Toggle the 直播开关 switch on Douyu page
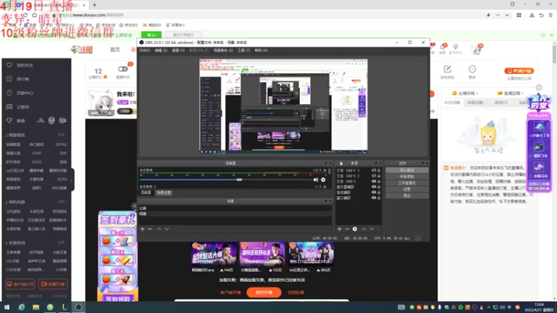Screen dimensions: 557x313 (x=123, y=69)
